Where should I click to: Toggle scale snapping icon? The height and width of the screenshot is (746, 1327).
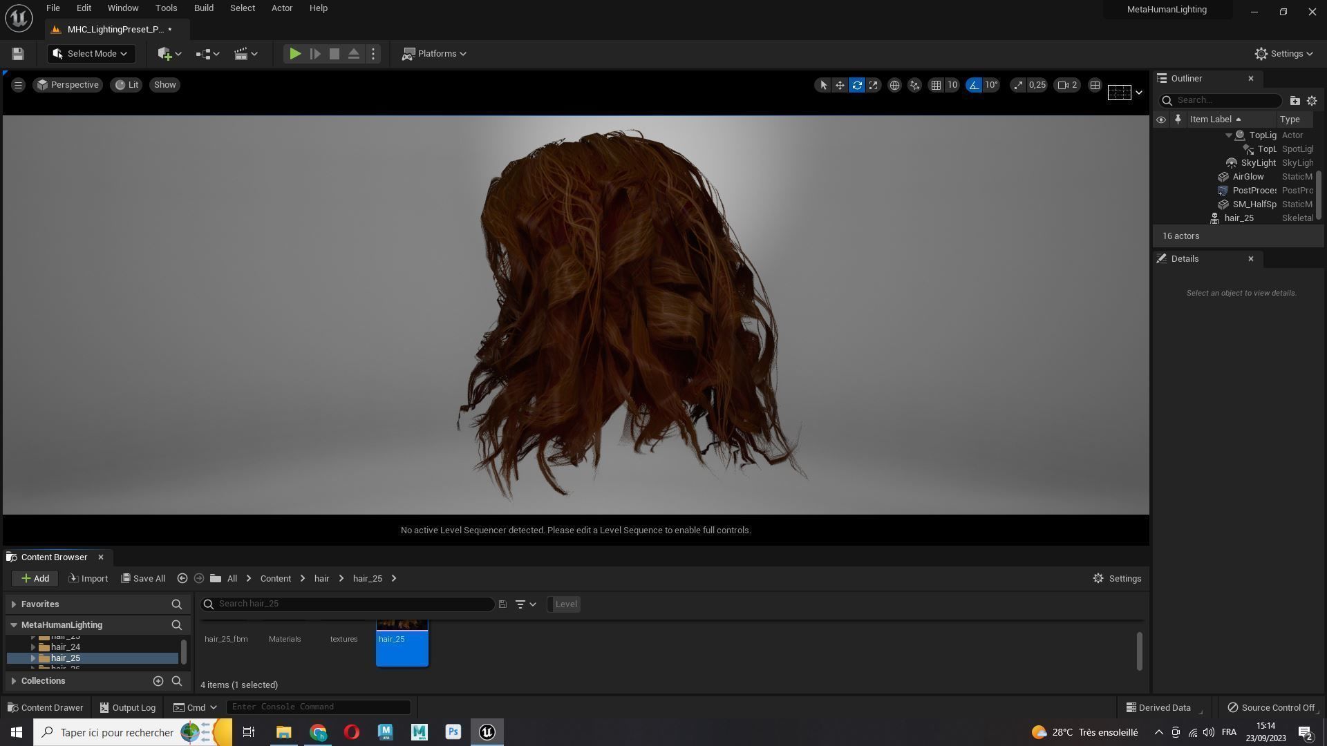[x=1018, y=85]
